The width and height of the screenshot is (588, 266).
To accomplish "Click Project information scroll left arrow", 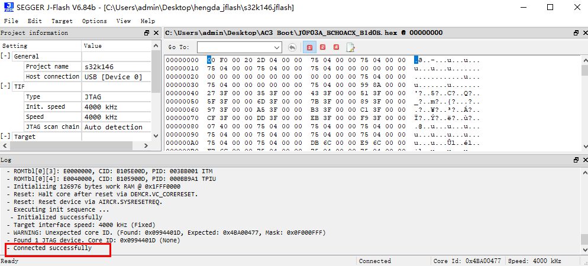I will (4, 145).
